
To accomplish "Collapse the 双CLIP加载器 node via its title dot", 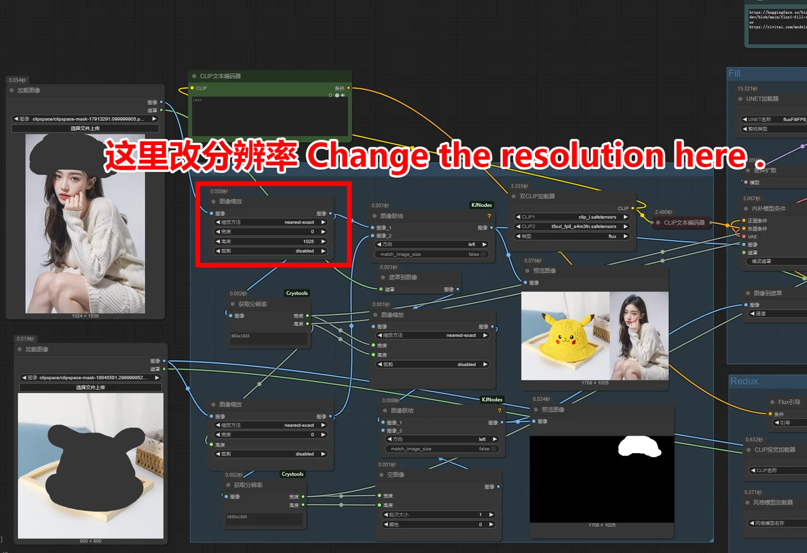I will 513,197.
